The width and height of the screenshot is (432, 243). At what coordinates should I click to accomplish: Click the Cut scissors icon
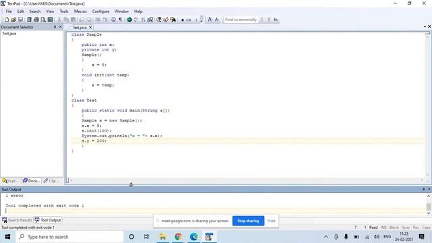[59, 20]
